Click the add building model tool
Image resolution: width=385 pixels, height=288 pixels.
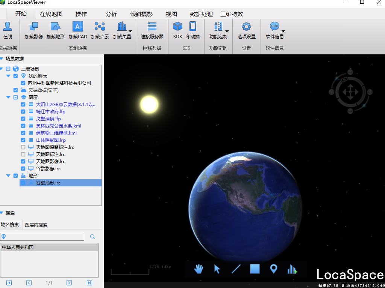(x=292, y=270)
